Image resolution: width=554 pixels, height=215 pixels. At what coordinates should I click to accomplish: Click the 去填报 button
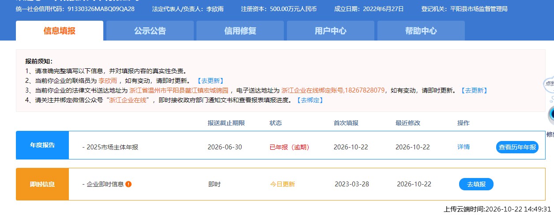[x=476, y=184]
